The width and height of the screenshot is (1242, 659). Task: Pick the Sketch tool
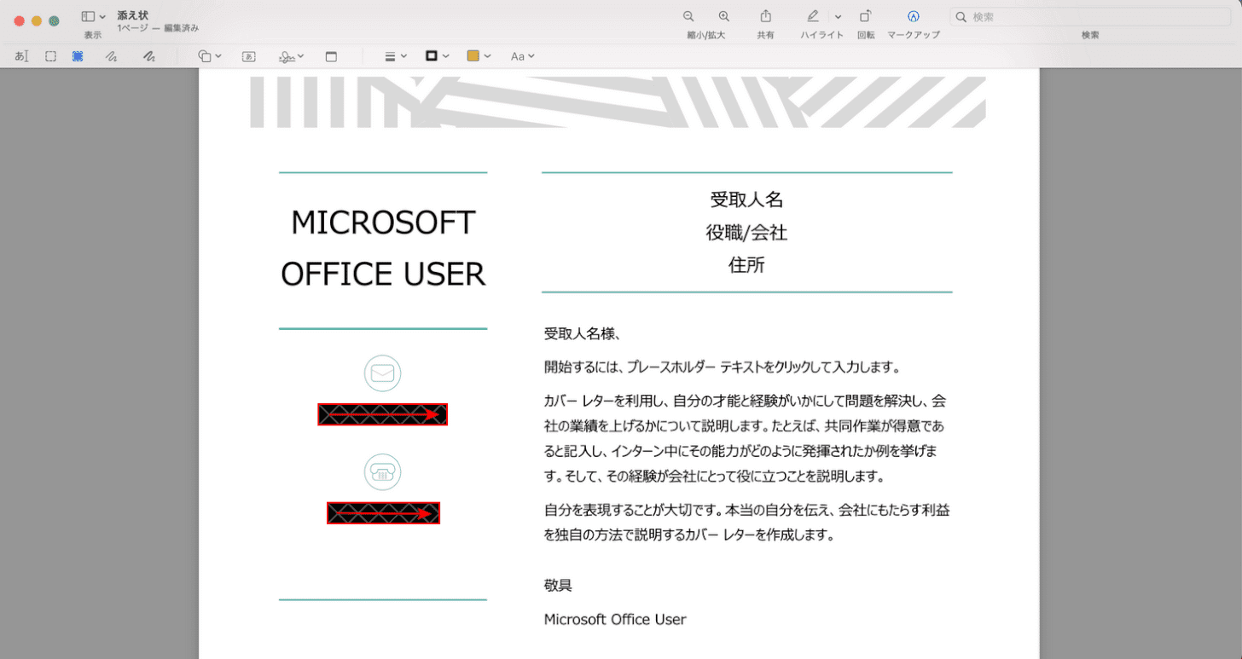(x=111, y=56)
